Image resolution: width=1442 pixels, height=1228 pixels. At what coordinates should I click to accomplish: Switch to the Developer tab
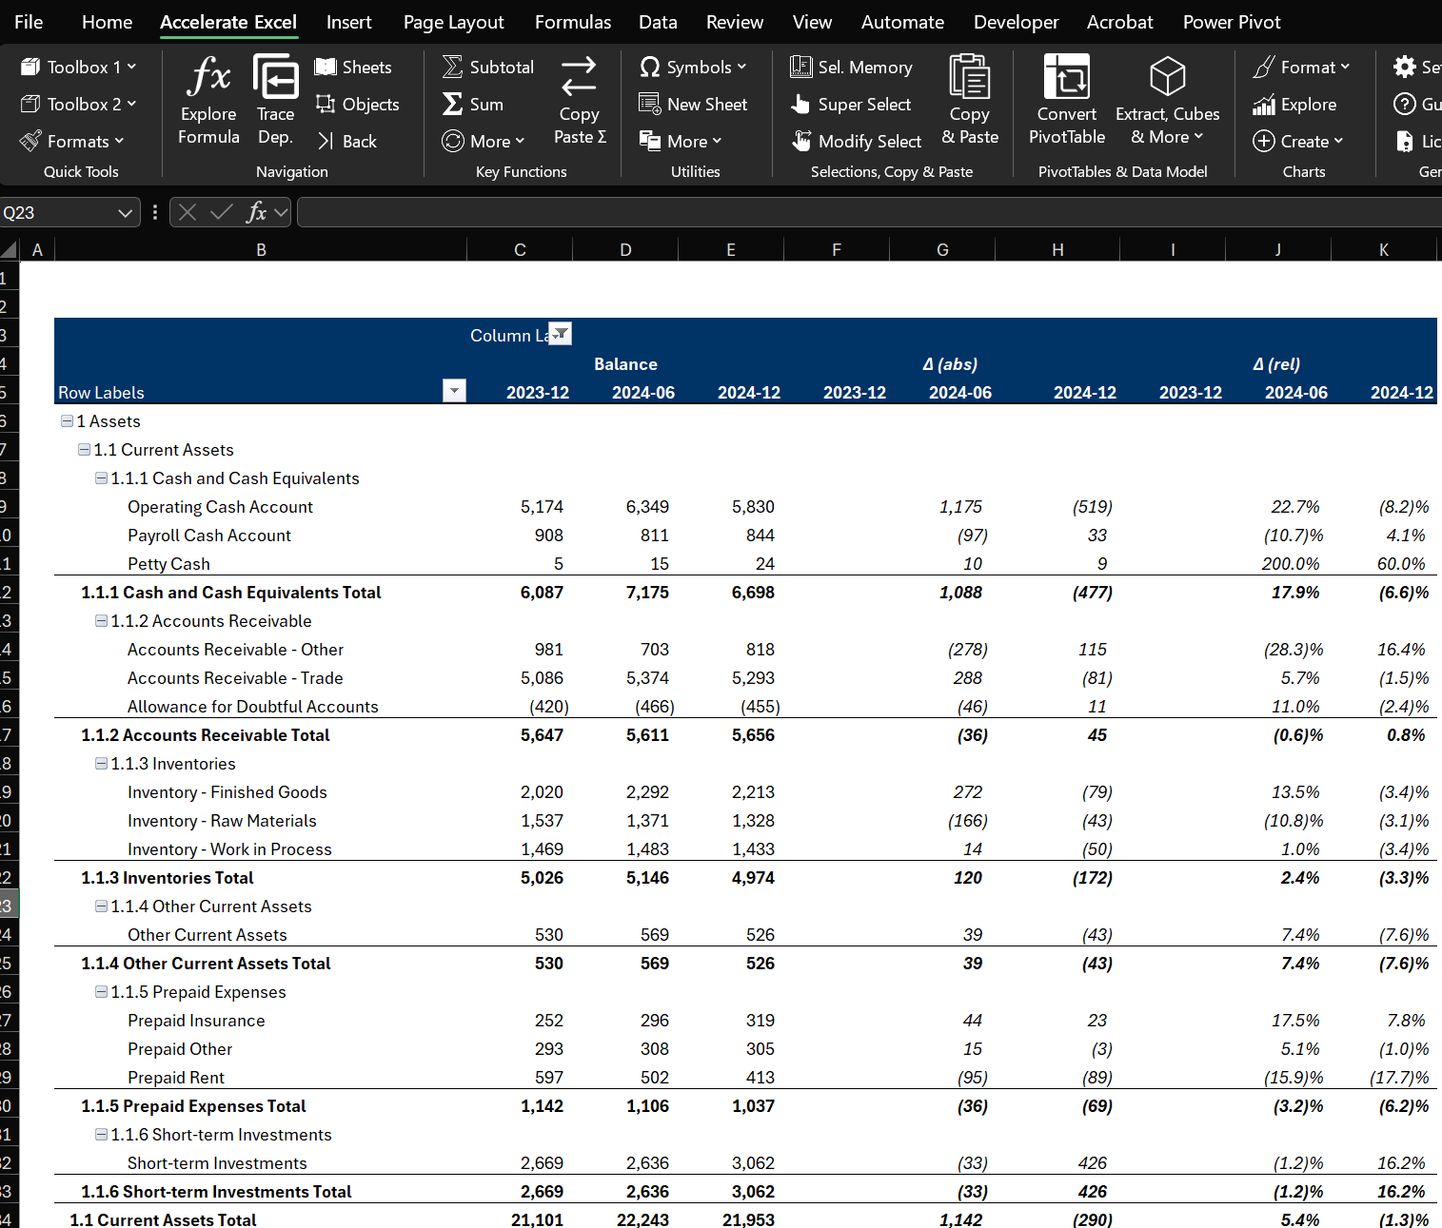pyautogui.click(x=1016, y=22)
